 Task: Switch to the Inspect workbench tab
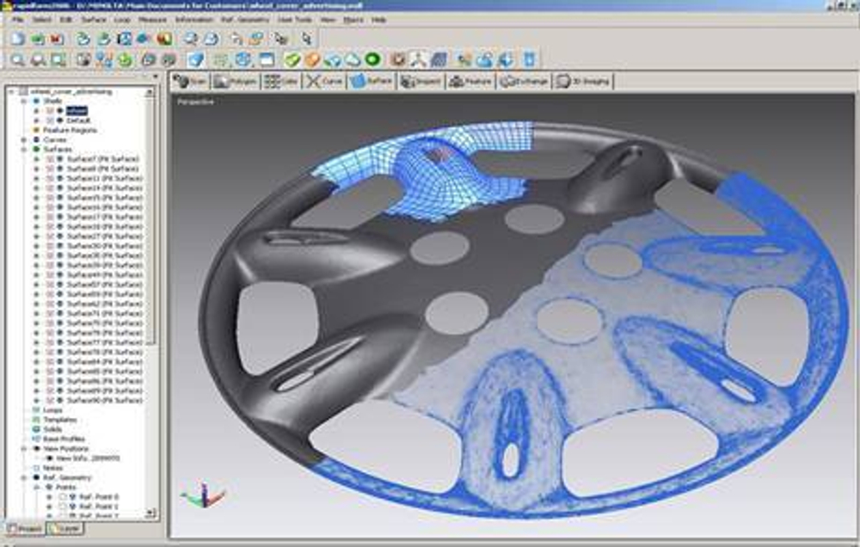click(x=423, y=82)
